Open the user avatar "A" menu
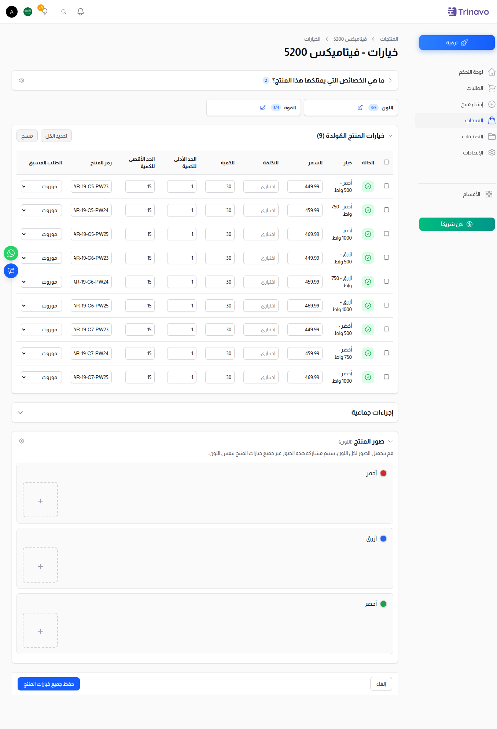Screen dimensions: 497x729 click(12, 12)
